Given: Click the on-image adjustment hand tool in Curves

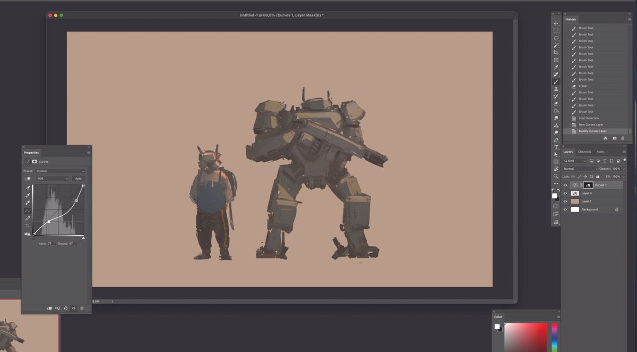Looking at the screenshot, I should (28, 179).
